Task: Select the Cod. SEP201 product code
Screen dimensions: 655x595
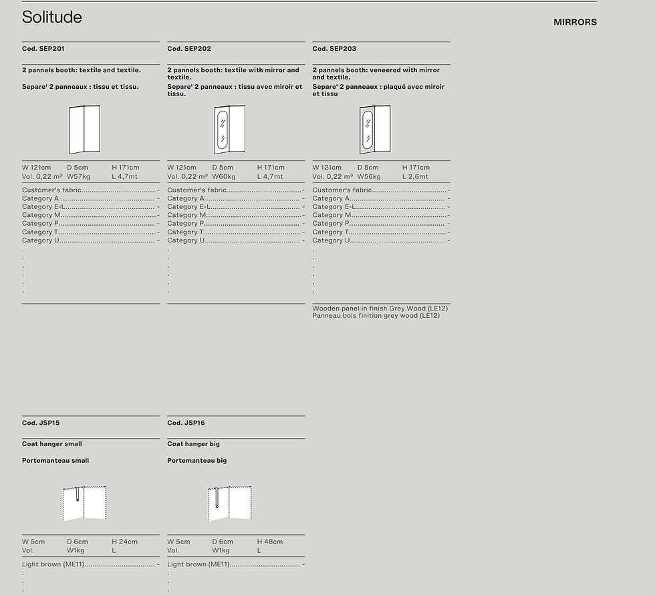Action: tap(43, 48)
